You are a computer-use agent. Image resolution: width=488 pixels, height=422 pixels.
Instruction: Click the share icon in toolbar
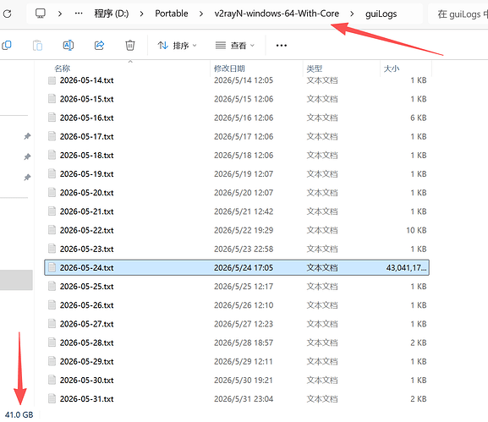tap(99, 46)
